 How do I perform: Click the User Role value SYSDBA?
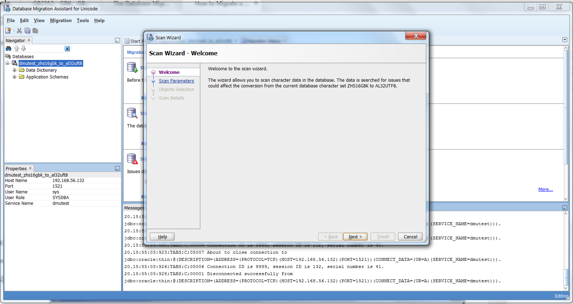[x=61, y=198]
